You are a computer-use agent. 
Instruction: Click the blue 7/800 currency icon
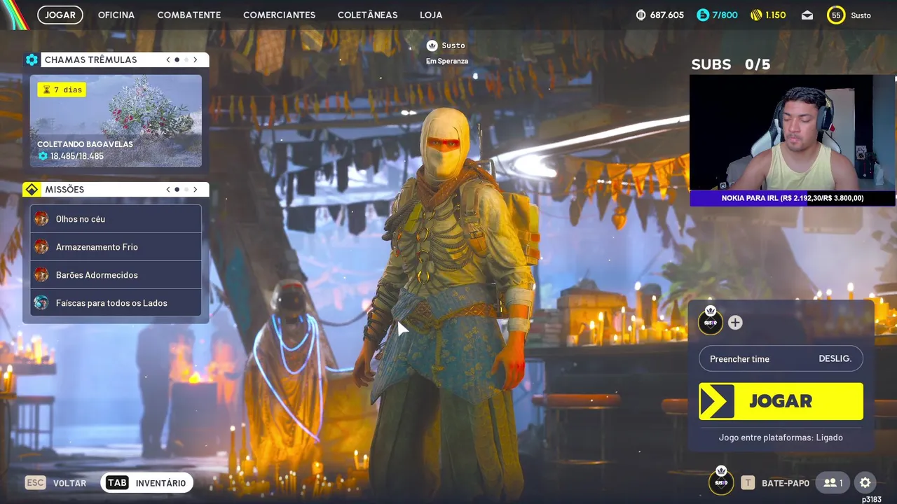coord(703,15)
